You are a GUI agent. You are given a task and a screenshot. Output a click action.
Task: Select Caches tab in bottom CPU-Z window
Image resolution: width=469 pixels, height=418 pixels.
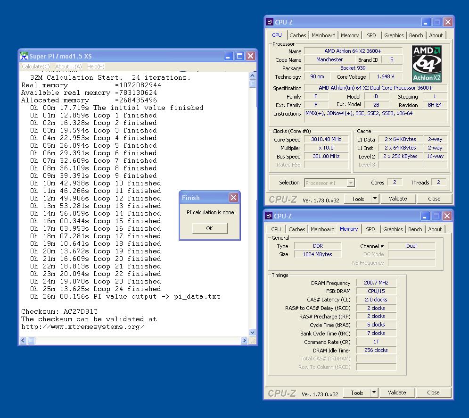click(x=296, y=229)
